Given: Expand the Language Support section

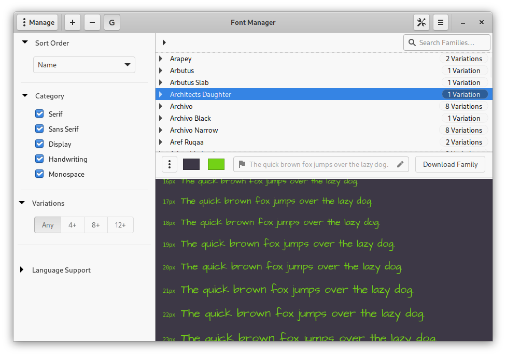Looking at the screenshot, I should [22, 270].
